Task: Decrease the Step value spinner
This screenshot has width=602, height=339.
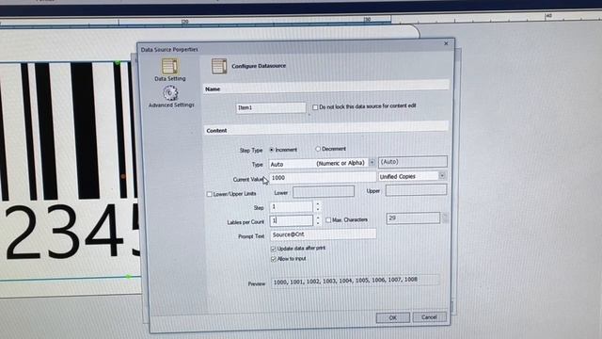Action: [318, 209]
